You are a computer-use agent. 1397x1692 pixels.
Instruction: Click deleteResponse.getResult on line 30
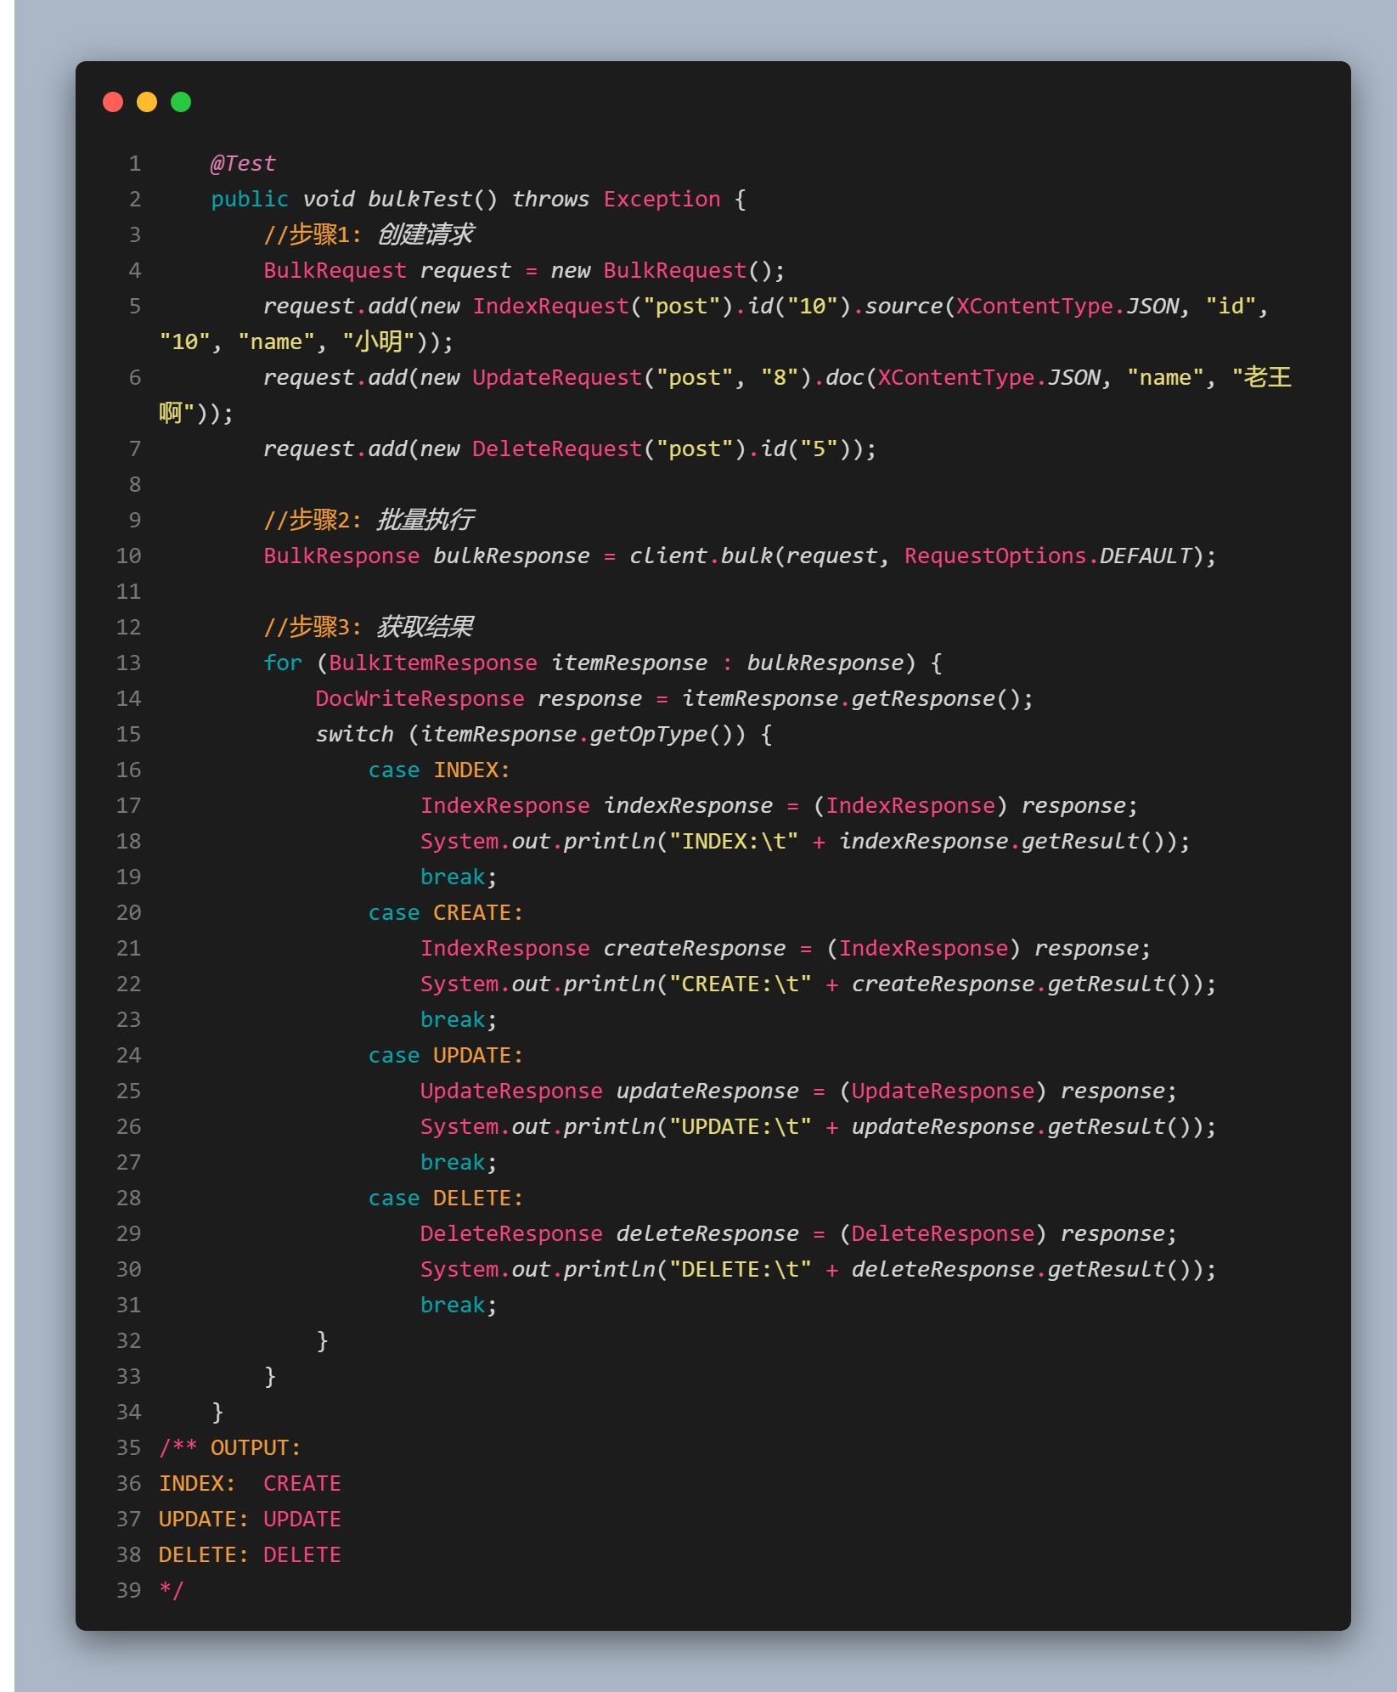(x=1007, y=1269)
